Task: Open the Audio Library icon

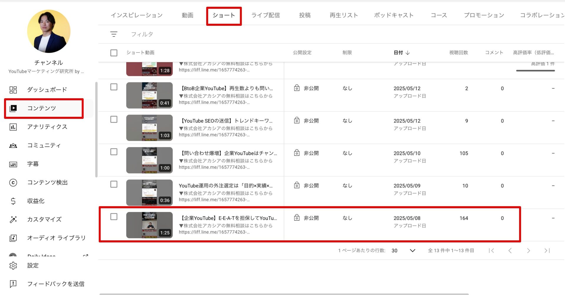Action: click(13, 238)
